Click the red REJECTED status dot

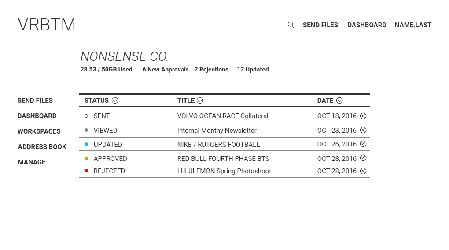86,171
